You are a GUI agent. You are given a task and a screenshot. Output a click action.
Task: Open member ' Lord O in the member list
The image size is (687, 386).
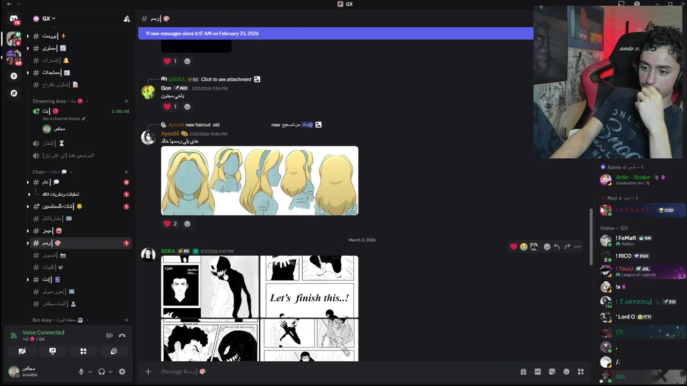[x=641, y=317]
